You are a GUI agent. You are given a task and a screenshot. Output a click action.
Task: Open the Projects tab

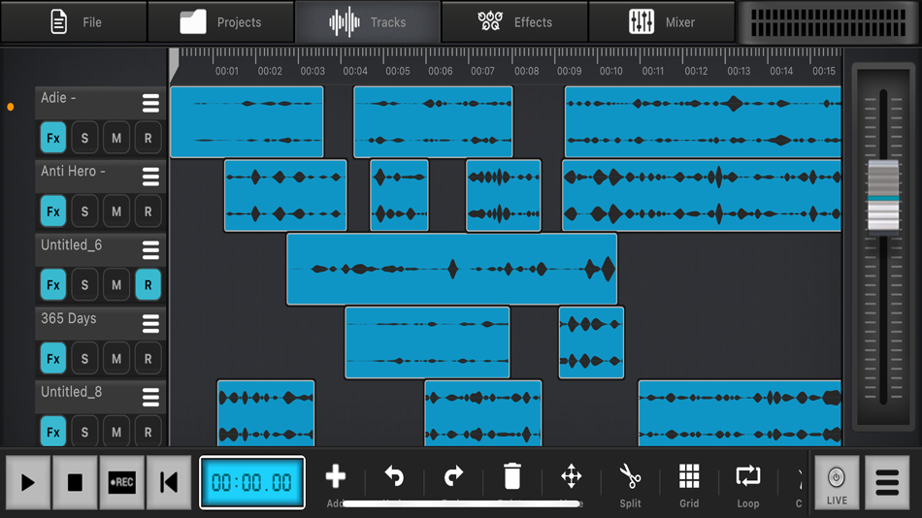tap(220, 21)
